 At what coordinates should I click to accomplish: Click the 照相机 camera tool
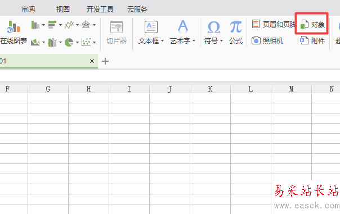[267, 40]
